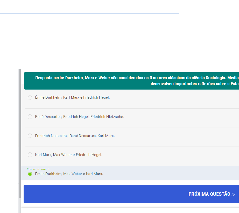Click answer text 'Karl Marx, Max Weber e Friedrich Hegel'
Screen dimensions: 239x213
(x=68, y=155)
